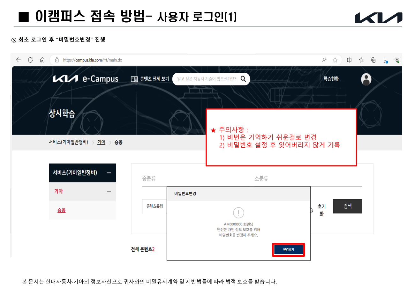Image resolution: width=415 pixels, height=287 pixels.
Task: Open the split screen icon
Action: coord(350,60)
